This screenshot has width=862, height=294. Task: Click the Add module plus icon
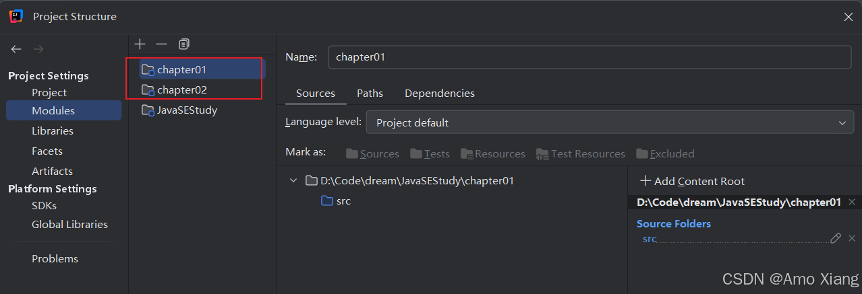click(140, 44)
